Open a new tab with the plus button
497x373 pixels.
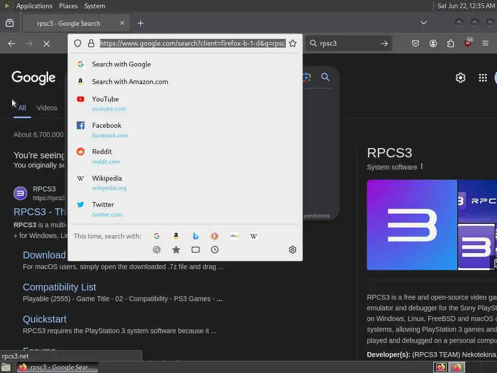click(140, 23)
